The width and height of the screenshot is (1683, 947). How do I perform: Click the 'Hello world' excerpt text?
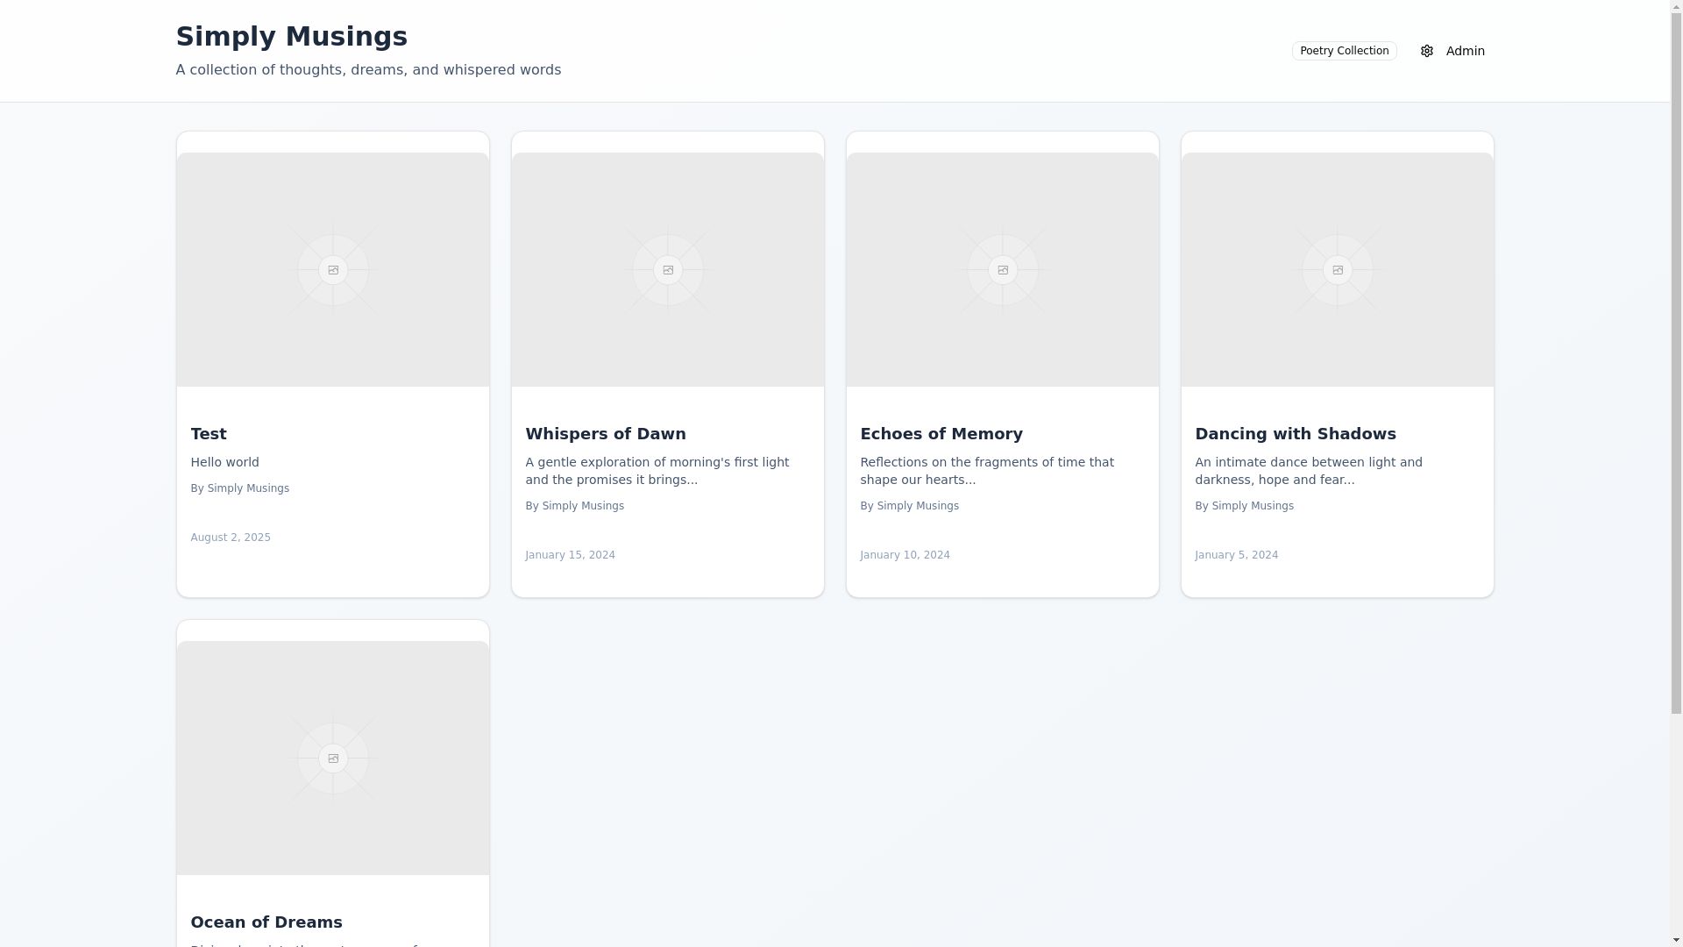coord(225,462)
